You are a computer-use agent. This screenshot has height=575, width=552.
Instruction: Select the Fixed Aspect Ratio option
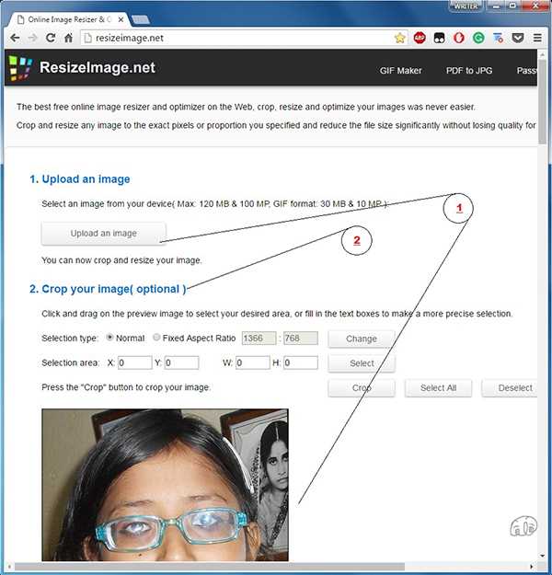[x=156, y=337]
